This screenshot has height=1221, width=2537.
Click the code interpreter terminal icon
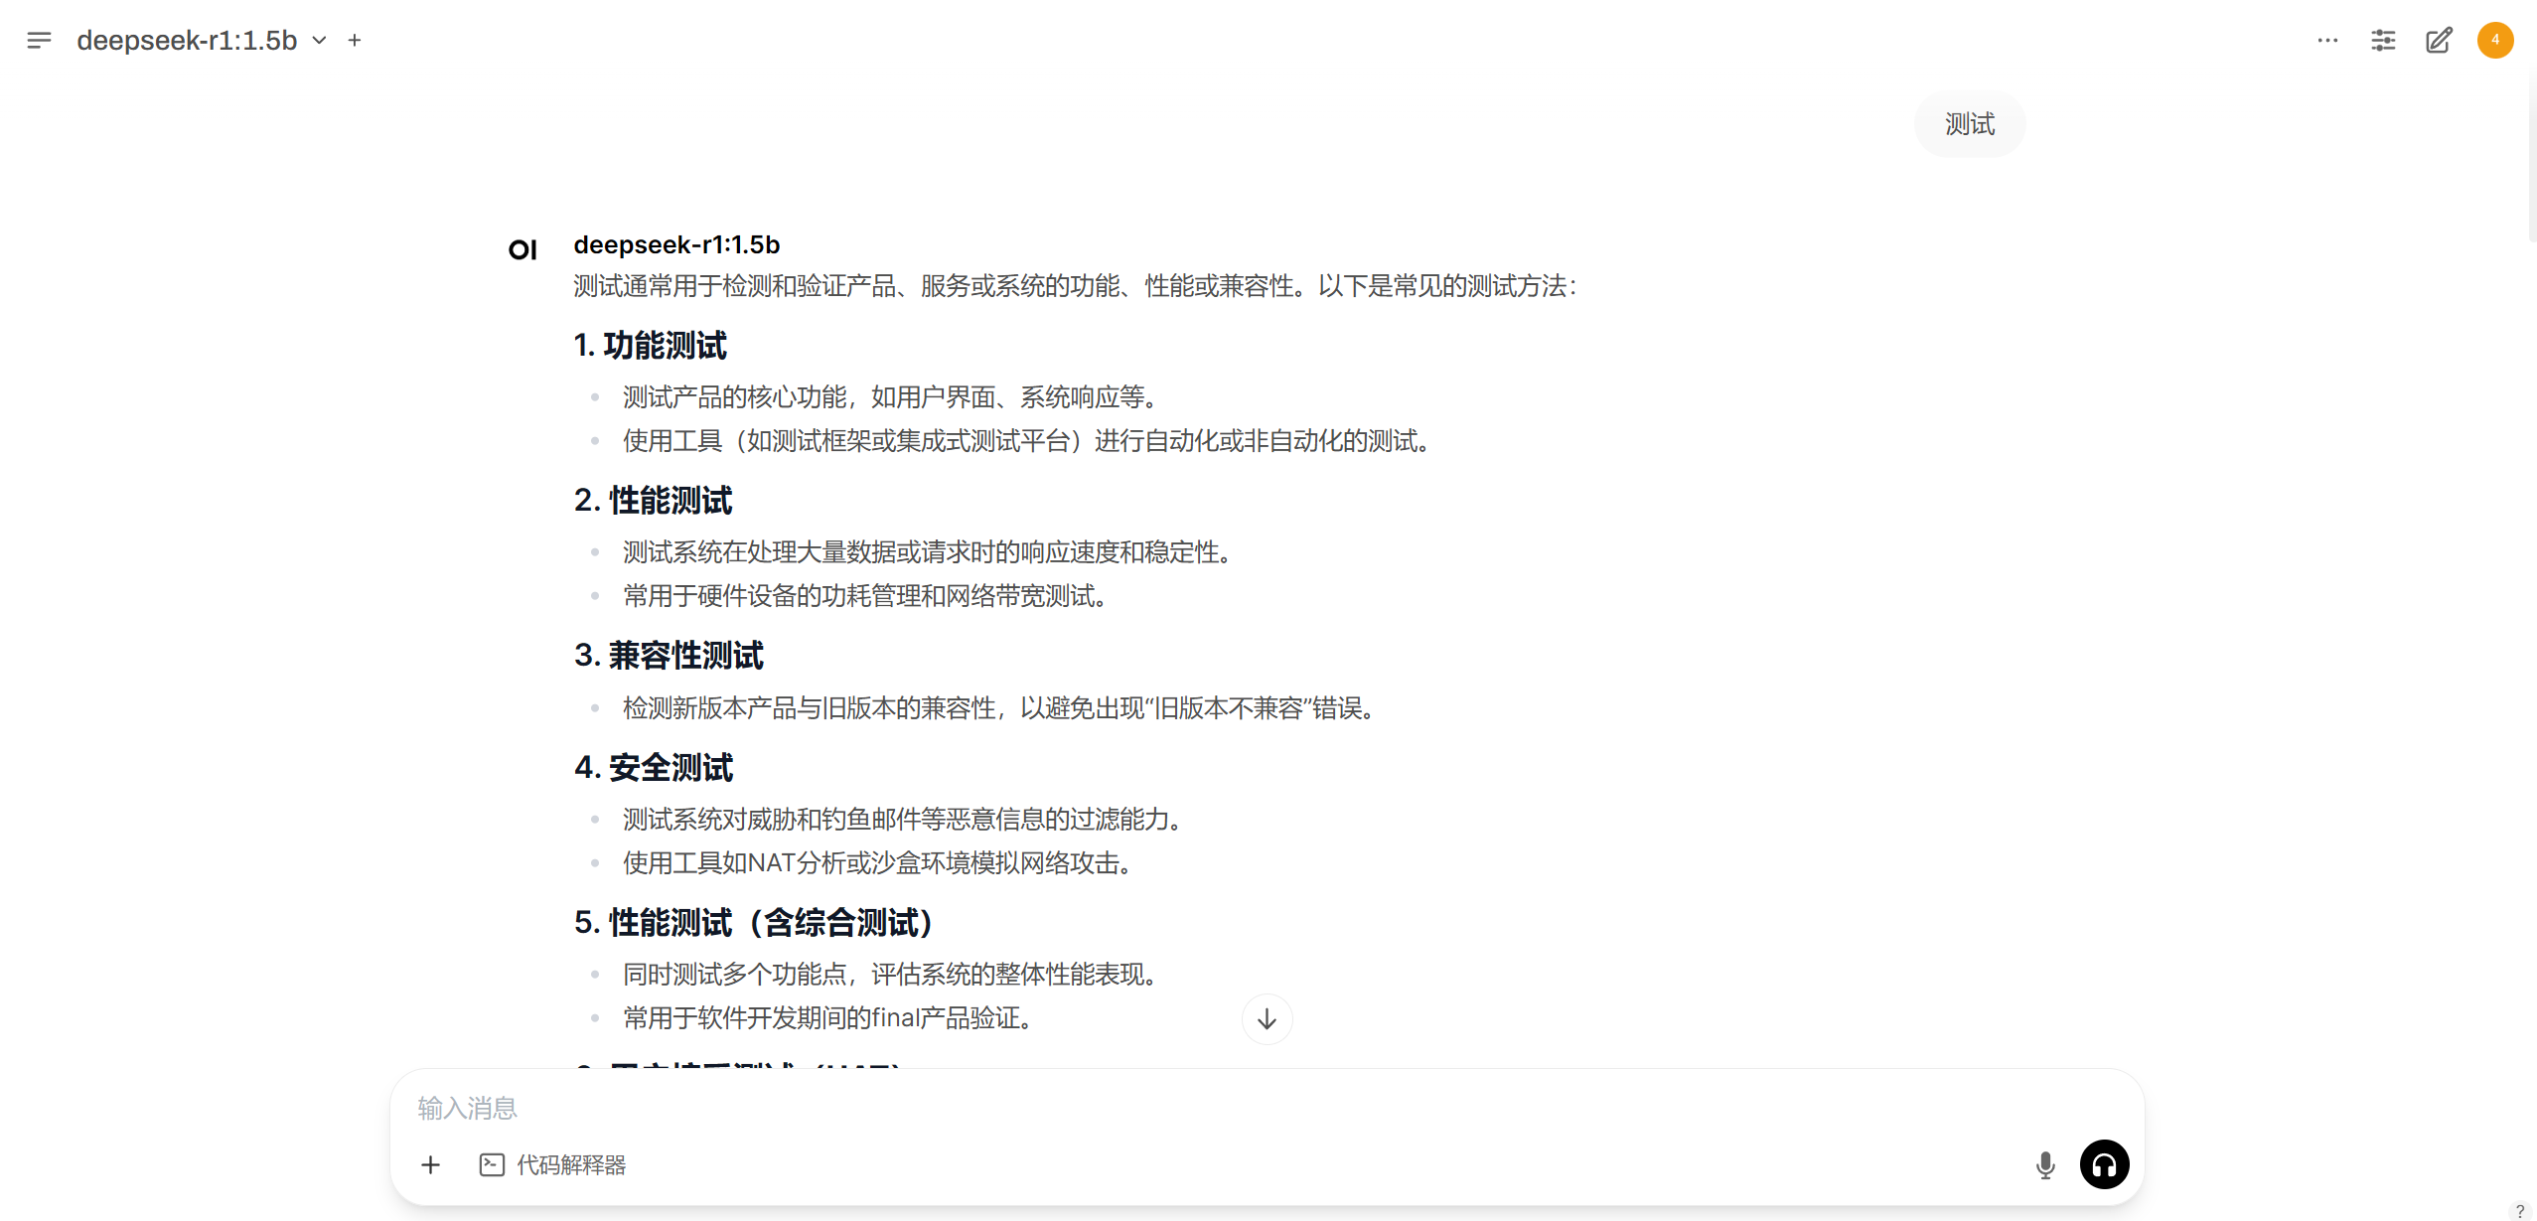[x=492, y=1164]
